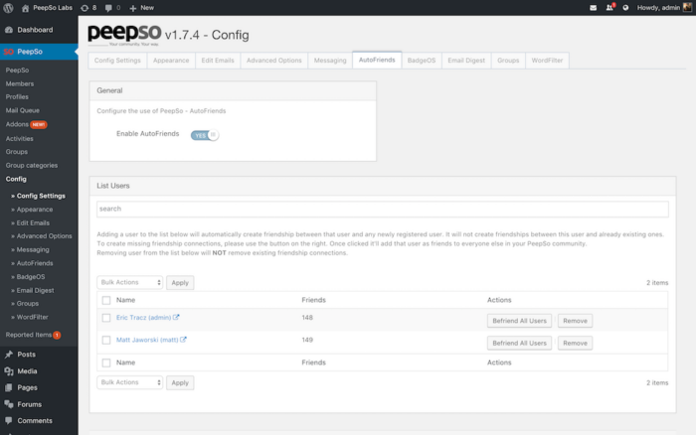The height and width of the screenshot is (435, 696).
Task: Toggle the Enable AutoFriends switch
Action: coord(205,135)
